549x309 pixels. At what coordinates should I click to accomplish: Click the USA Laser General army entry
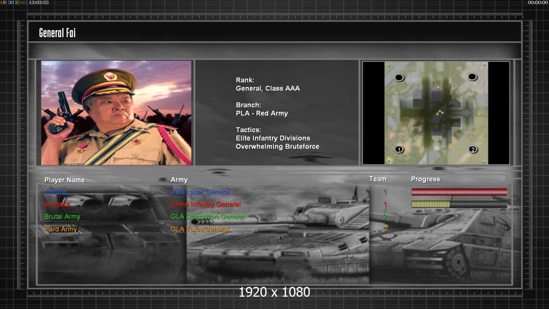point(200,192)
